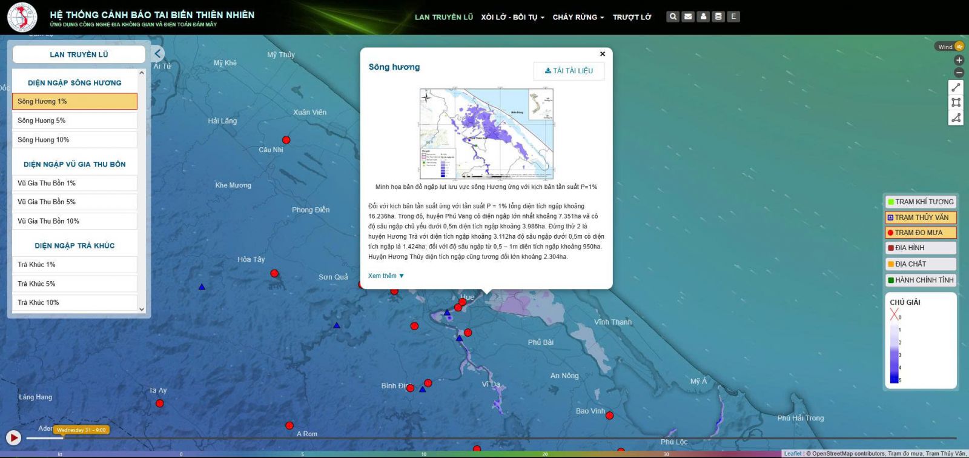Open the Trượt Lở menu item
Image resolution: width=969 pixels, height=458 pixels.
(632, 17)
